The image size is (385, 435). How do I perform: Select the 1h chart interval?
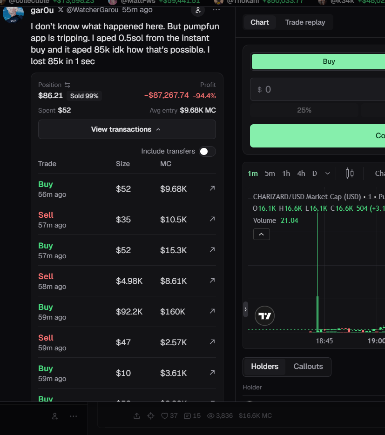(x=286, y=174)
